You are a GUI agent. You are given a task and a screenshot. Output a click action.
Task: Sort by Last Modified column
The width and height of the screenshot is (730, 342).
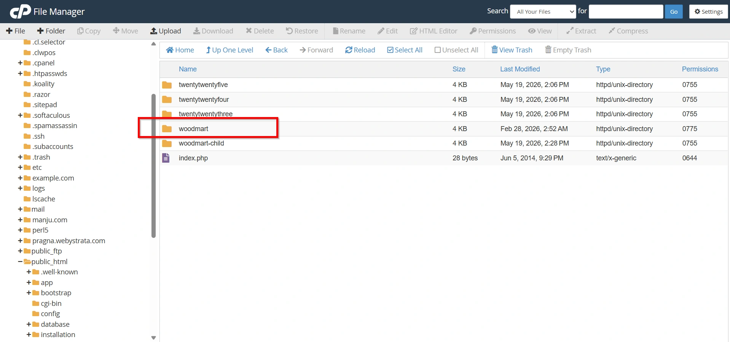[x=520, y=69]
